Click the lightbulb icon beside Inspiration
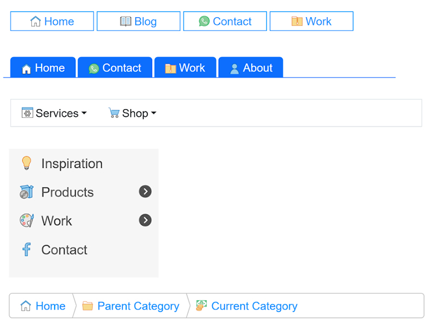433x330 pixels. pyautogui.click(x=27, y=163)
